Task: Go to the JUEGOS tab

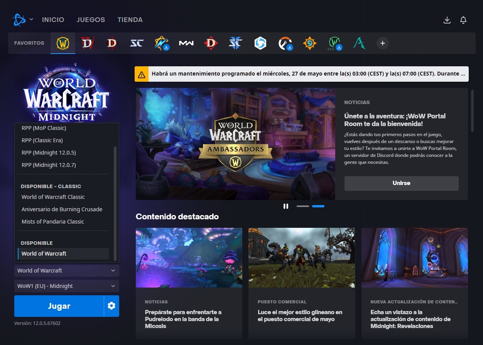Action: click(91, 20)
